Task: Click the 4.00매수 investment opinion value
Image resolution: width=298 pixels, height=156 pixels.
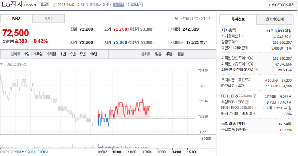Action: tap(272, 80)
